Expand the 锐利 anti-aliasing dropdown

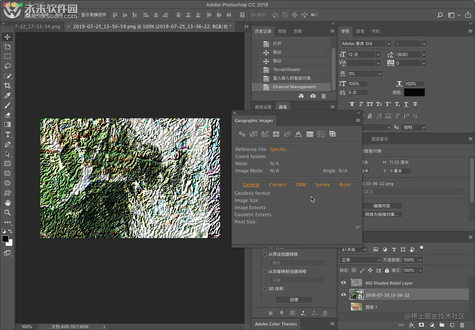click(413, 127)
